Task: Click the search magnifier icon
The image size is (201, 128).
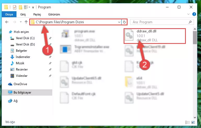Action: [x=190, y=22]
